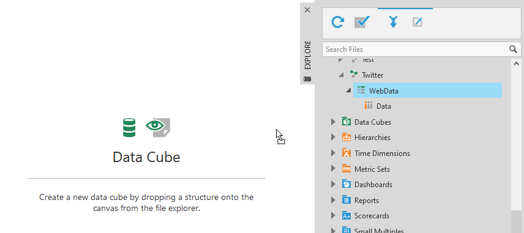Close the Explore panel with X
The width and height of the screenshot is (524, 233).
[307, 10]
